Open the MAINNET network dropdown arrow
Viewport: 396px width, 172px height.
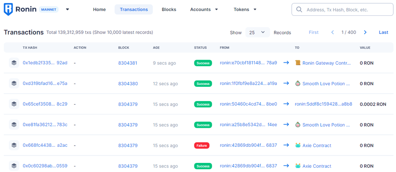point(67,9)
